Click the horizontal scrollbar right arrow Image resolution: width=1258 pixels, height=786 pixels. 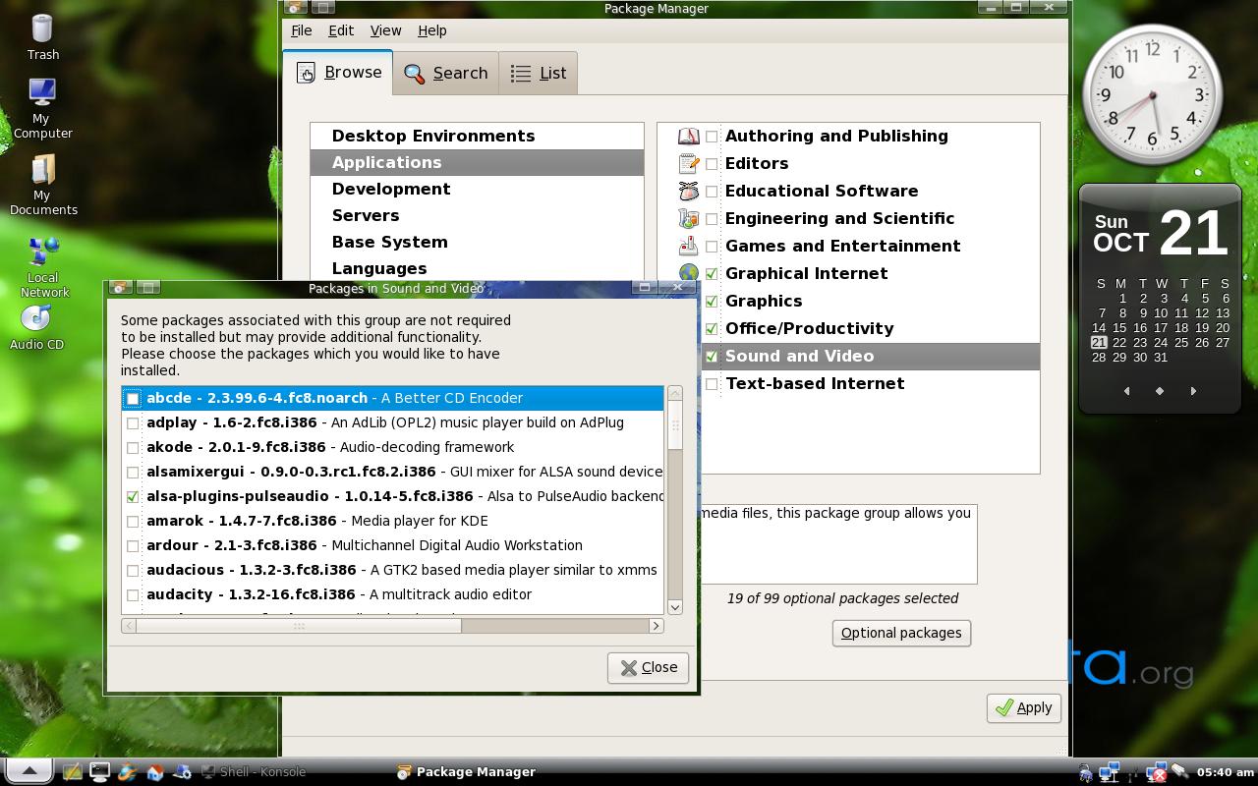coord(656,626)
